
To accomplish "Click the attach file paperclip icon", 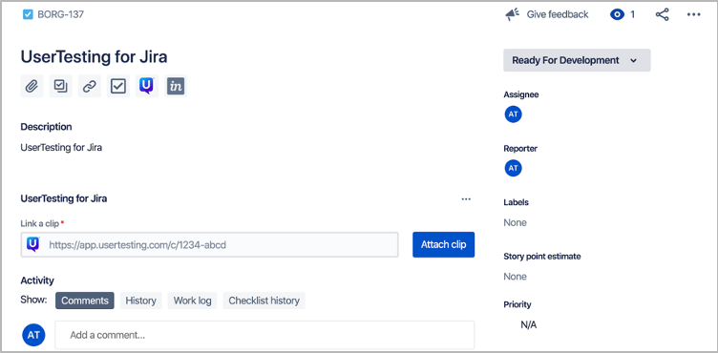I will (x=32, y=86).
